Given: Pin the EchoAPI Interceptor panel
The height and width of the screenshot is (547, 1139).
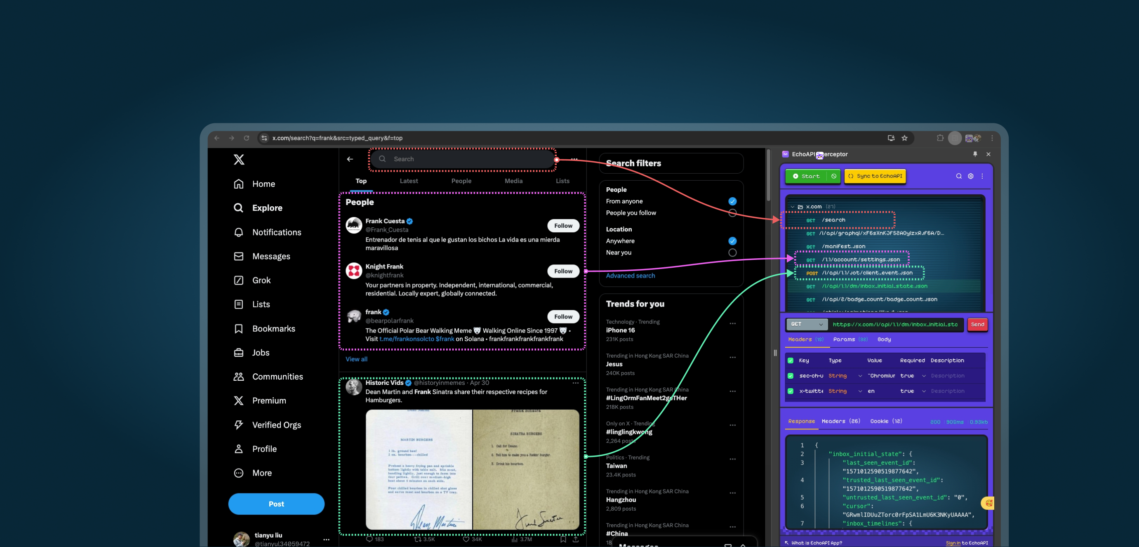Looking at the screenshot, I should coord(975,154).
